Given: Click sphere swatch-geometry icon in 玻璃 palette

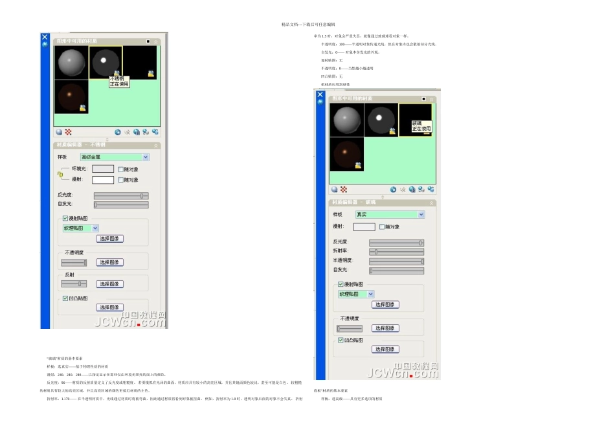Looking at the screenshot, I should coord(334,190).
